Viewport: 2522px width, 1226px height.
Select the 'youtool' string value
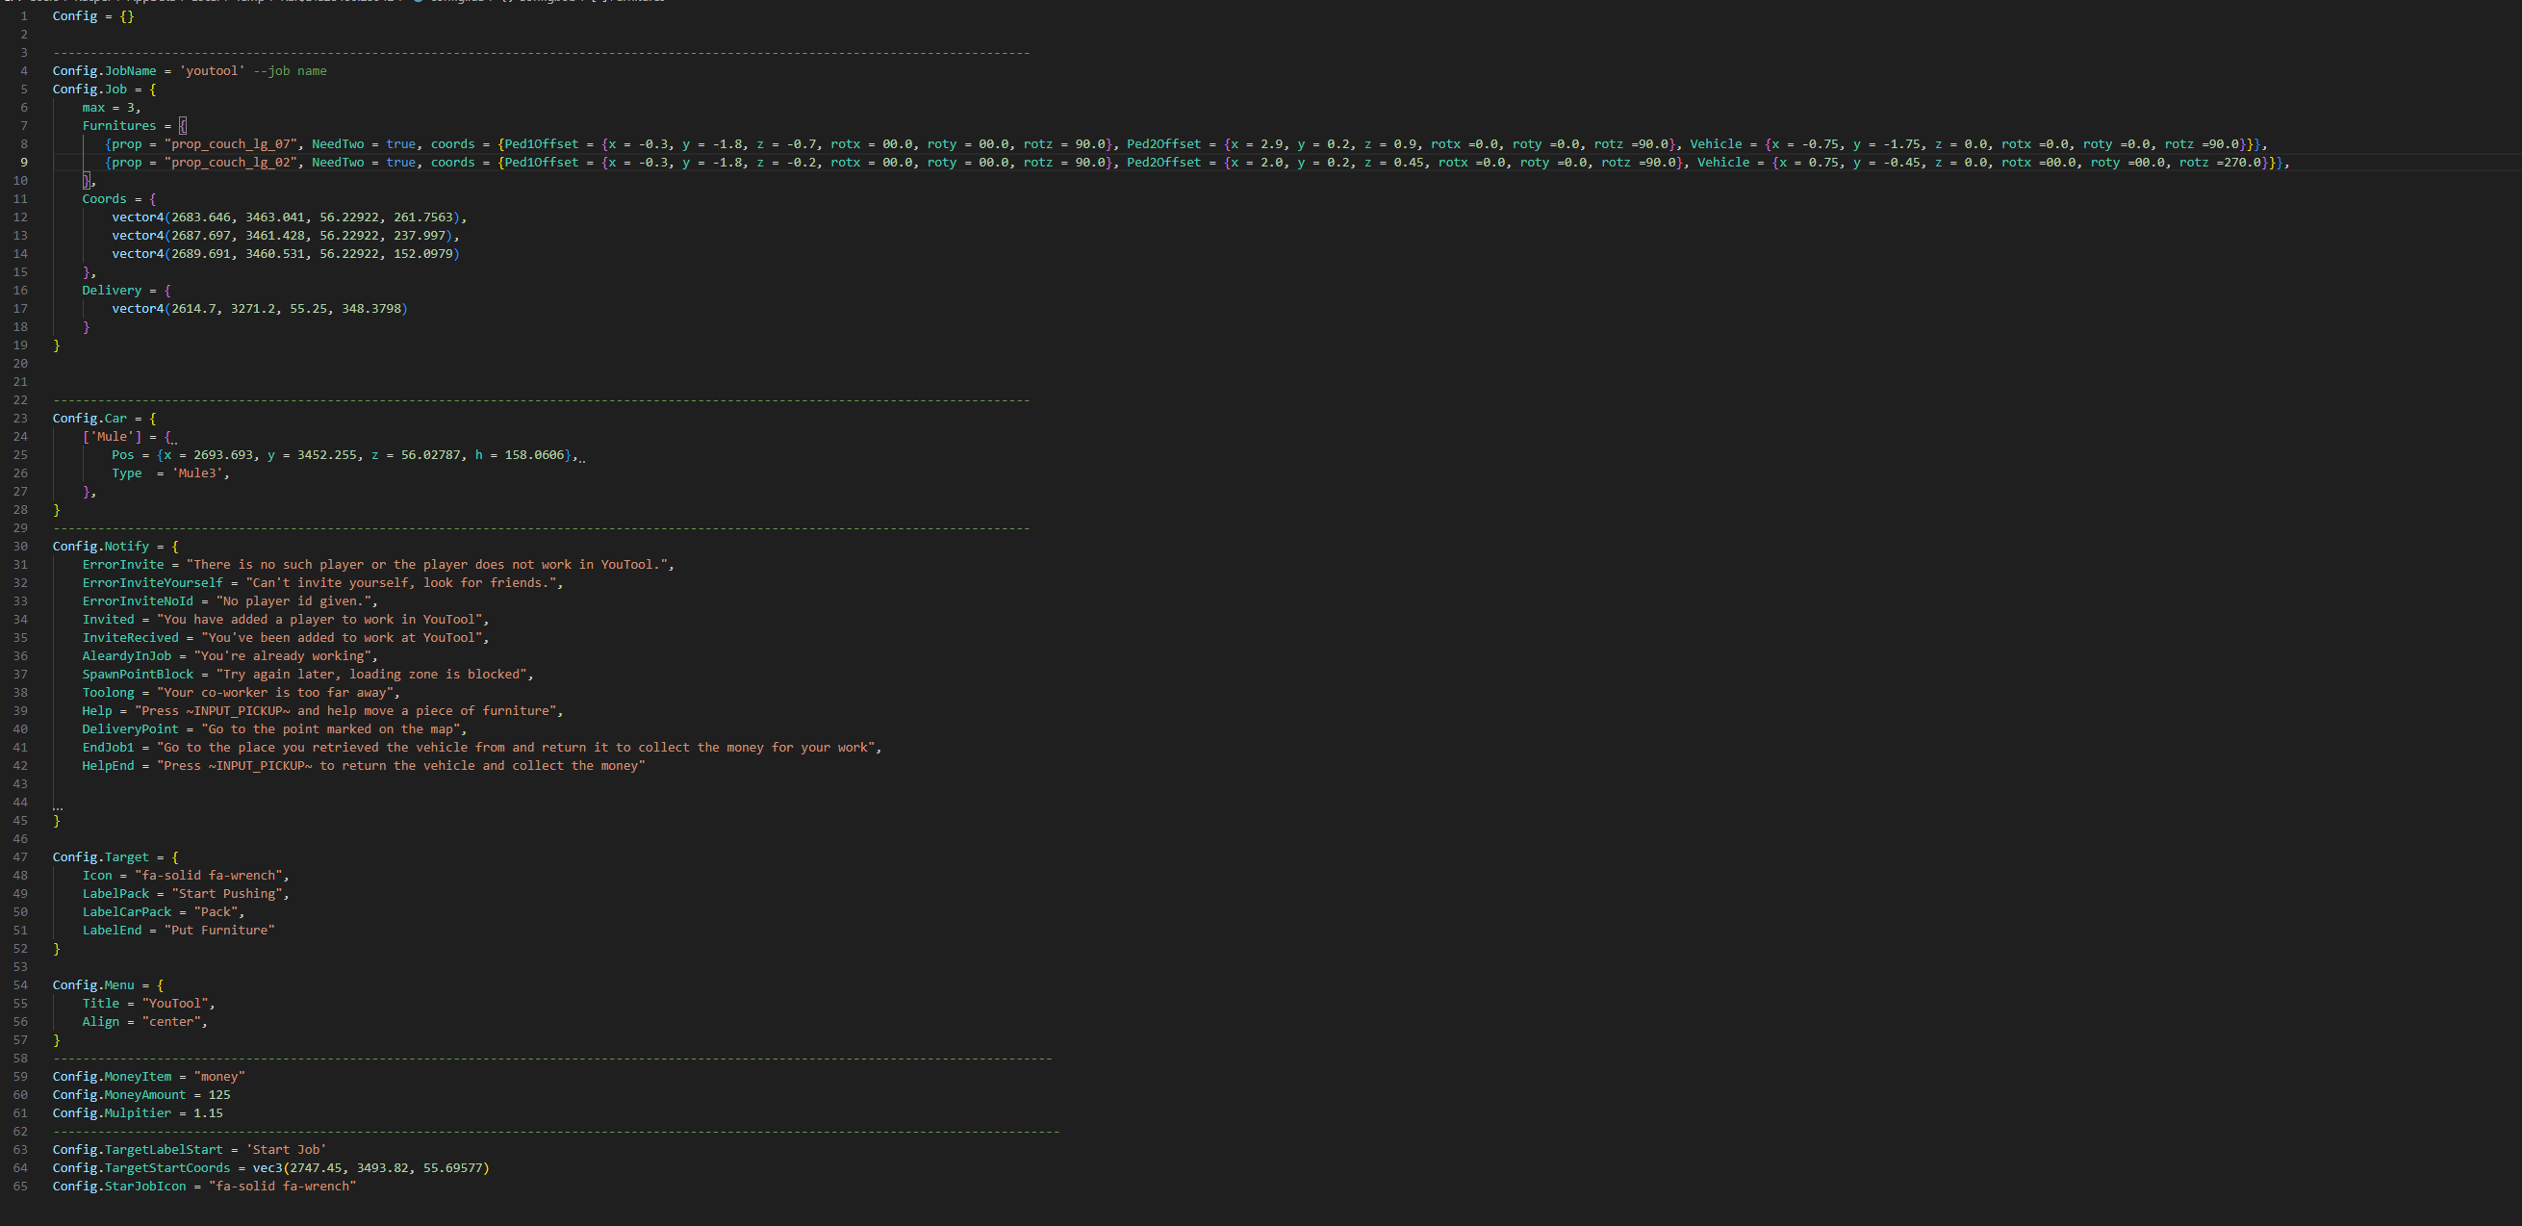(x=212, y=70)
